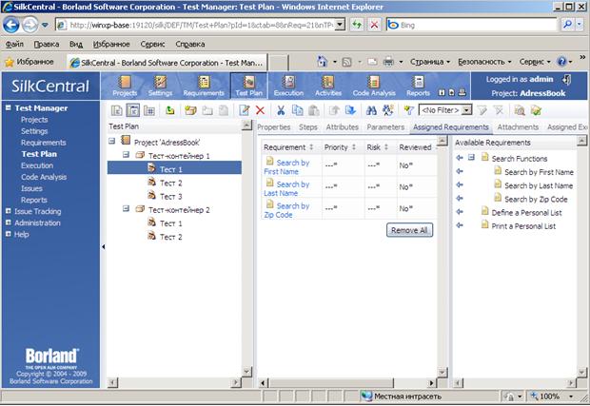Assign Print a Personal List via arrow
Screen dimensions: 590x406
click(x=460, y=225)
